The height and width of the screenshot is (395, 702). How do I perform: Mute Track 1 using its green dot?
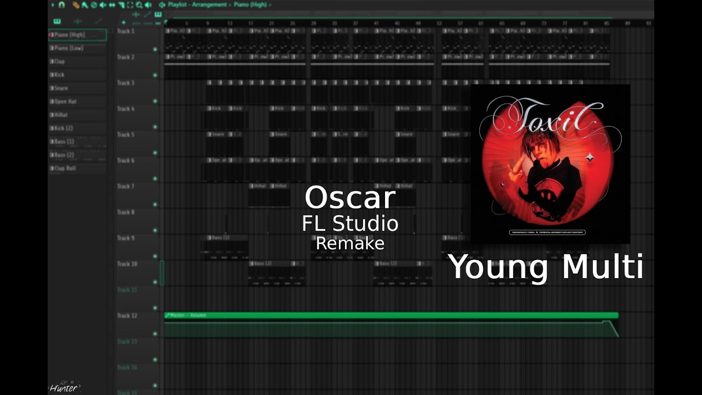pos(155,49)
